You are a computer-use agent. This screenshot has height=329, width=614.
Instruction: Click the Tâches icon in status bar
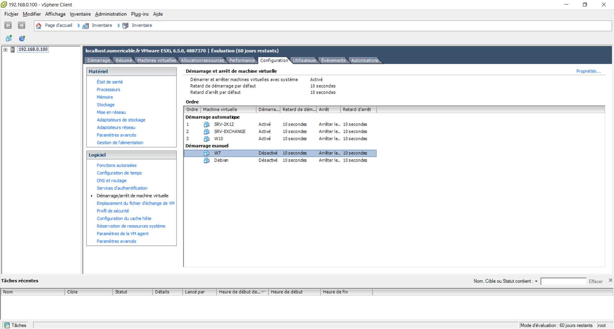click(7, 325)
